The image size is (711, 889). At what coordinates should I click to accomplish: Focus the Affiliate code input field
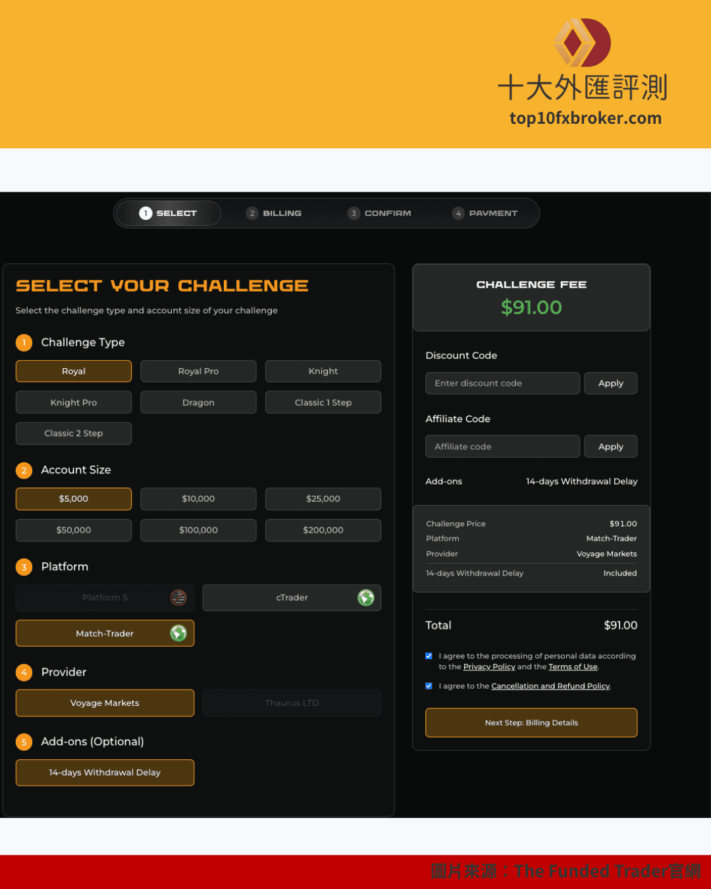pyautogui.click(x=502, y=446)
